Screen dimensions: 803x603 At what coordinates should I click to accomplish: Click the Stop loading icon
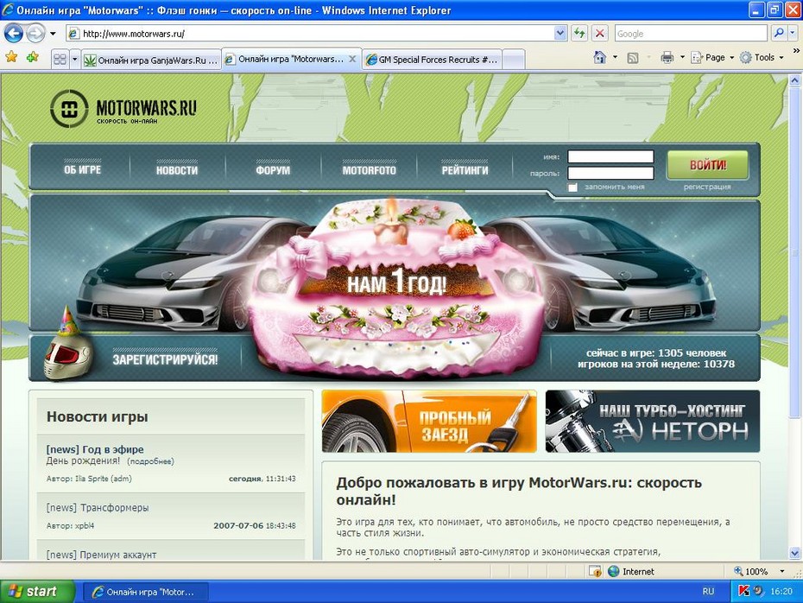tap(600, 34)
